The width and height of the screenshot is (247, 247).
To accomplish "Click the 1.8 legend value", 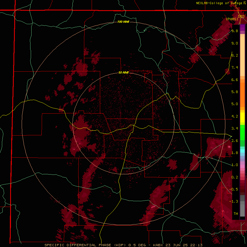I will click(235, 153).
